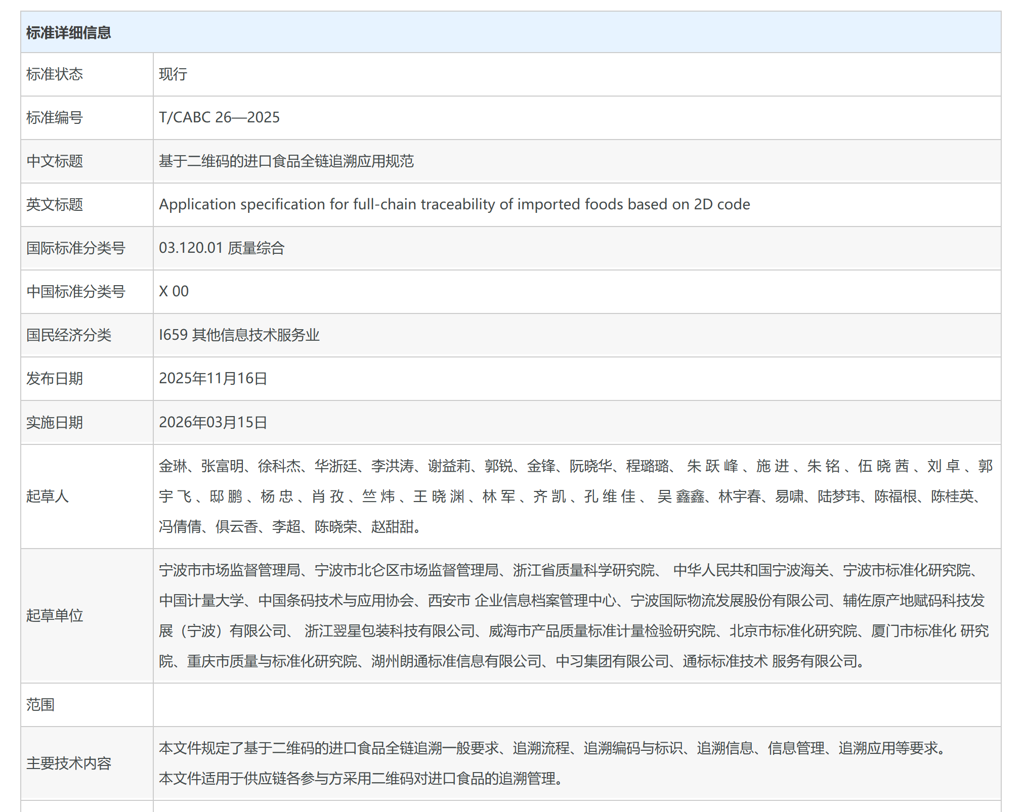The image size is (1025, 812).
Task: Click the 标准状态 row label
Action: (x=55, y=74)
